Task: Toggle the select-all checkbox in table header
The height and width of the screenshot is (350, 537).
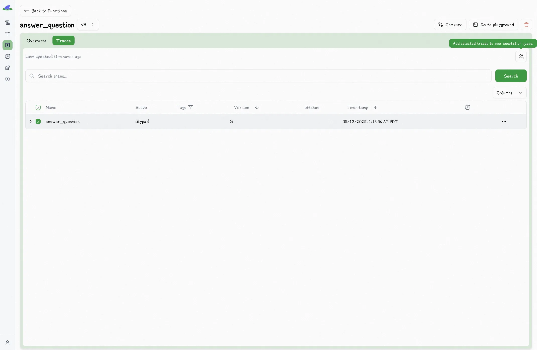Action: 38,107
